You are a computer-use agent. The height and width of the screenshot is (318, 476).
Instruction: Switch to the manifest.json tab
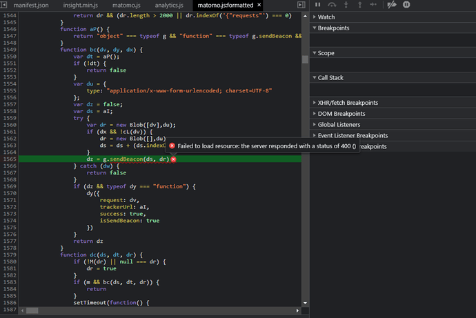30,5
